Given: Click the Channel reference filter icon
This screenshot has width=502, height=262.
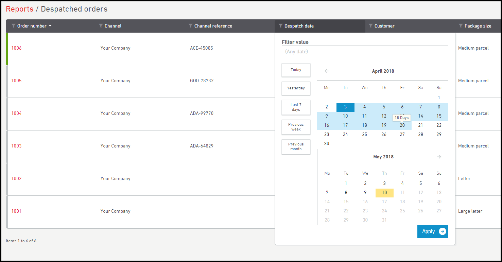Looking at the screenshot, I should point(191,26).
